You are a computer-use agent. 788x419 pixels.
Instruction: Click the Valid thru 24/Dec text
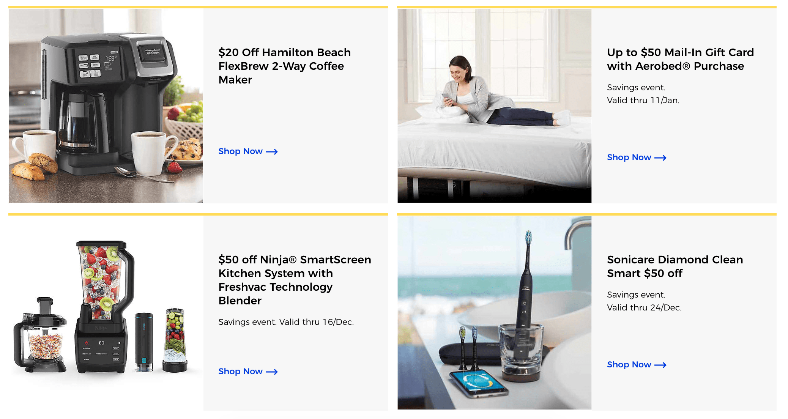pyautogui.click(x=644, y=308)
